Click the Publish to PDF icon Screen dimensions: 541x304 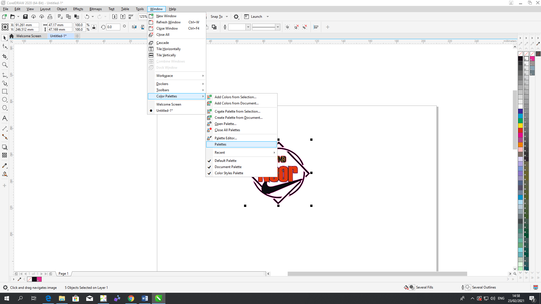tap(131, 17)
